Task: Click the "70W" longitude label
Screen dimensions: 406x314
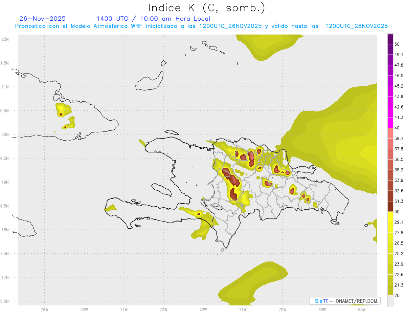Action: coord(282,309)
